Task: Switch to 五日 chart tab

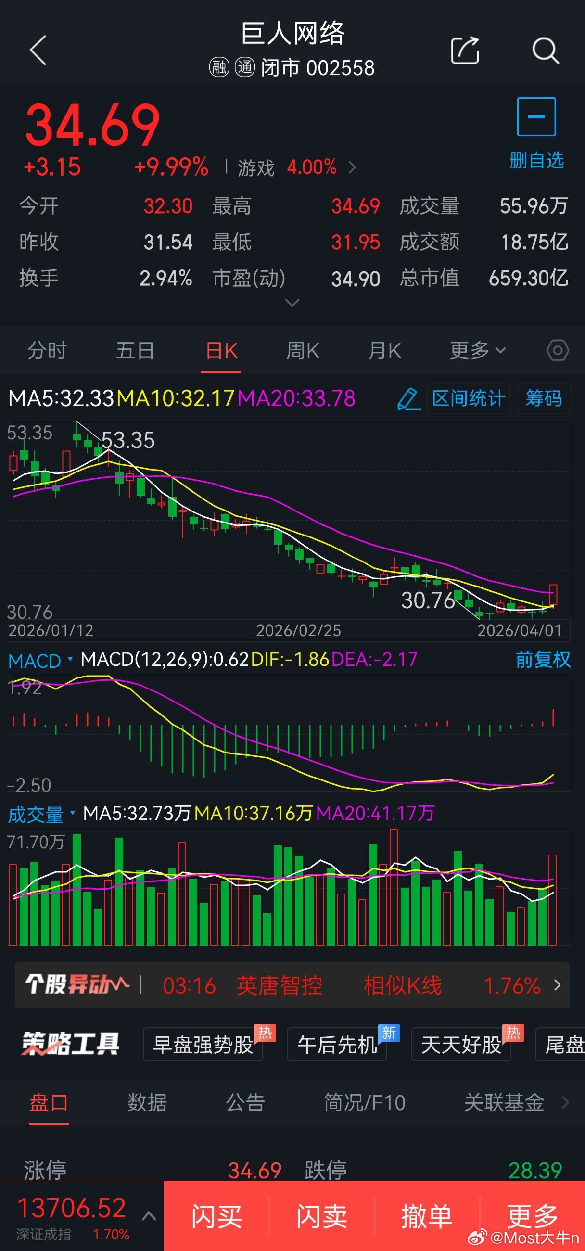Action: point(135,351)
